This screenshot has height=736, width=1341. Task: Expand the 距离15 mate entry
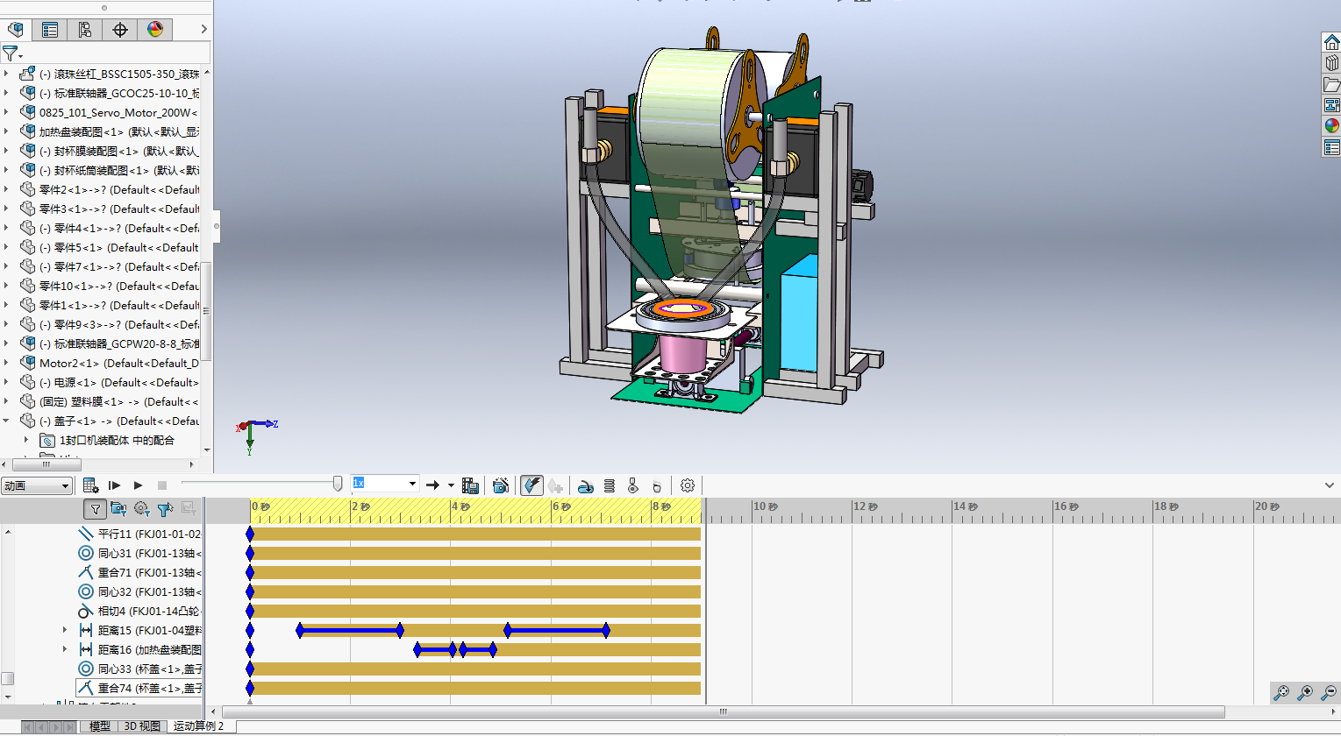click(64, 630)
